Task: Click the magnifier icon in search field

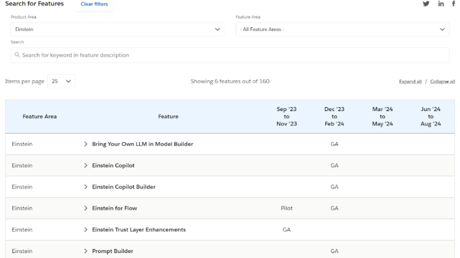Action: (17, 55)
